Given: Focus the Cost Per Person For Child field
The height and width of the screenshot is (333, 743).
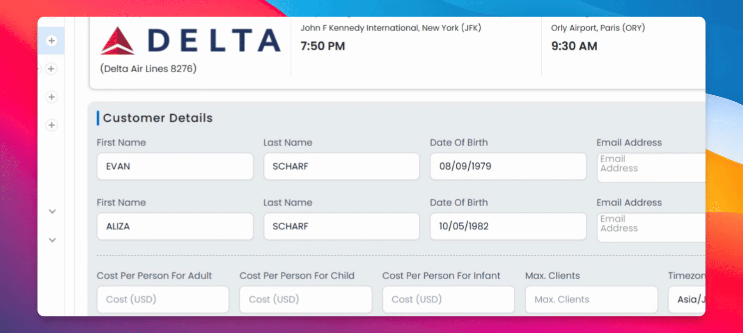Looking at the screenshot, I should [305, 299].
